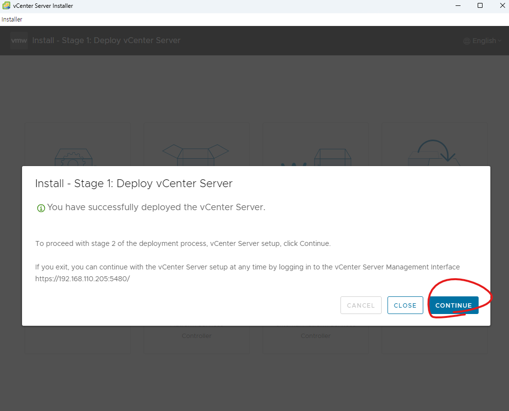Click the management URL https://192.168.110.205:5480/
509x411 pixels.
pos(82,279)
